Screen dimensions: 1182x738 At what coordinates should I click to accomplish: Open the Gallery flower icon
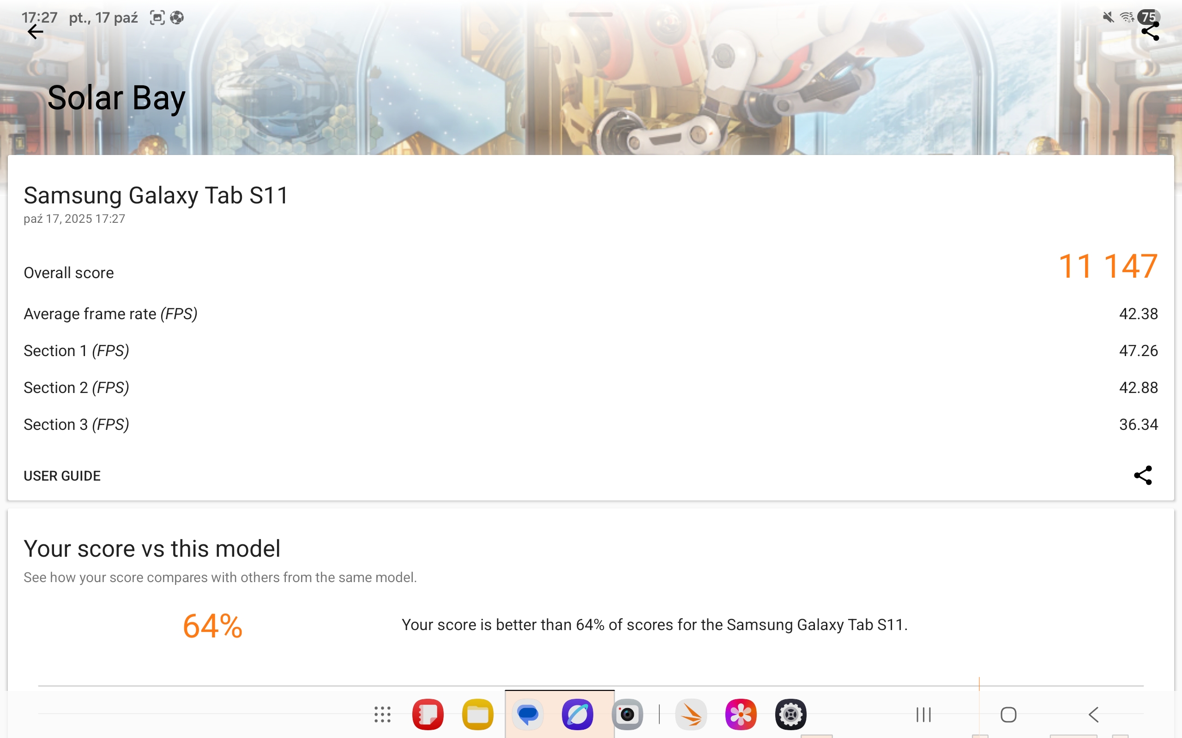point(741,714)
